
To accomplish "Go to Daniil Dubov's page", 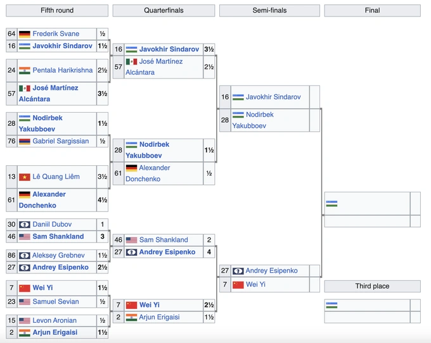I will click(x=52, y=225).
